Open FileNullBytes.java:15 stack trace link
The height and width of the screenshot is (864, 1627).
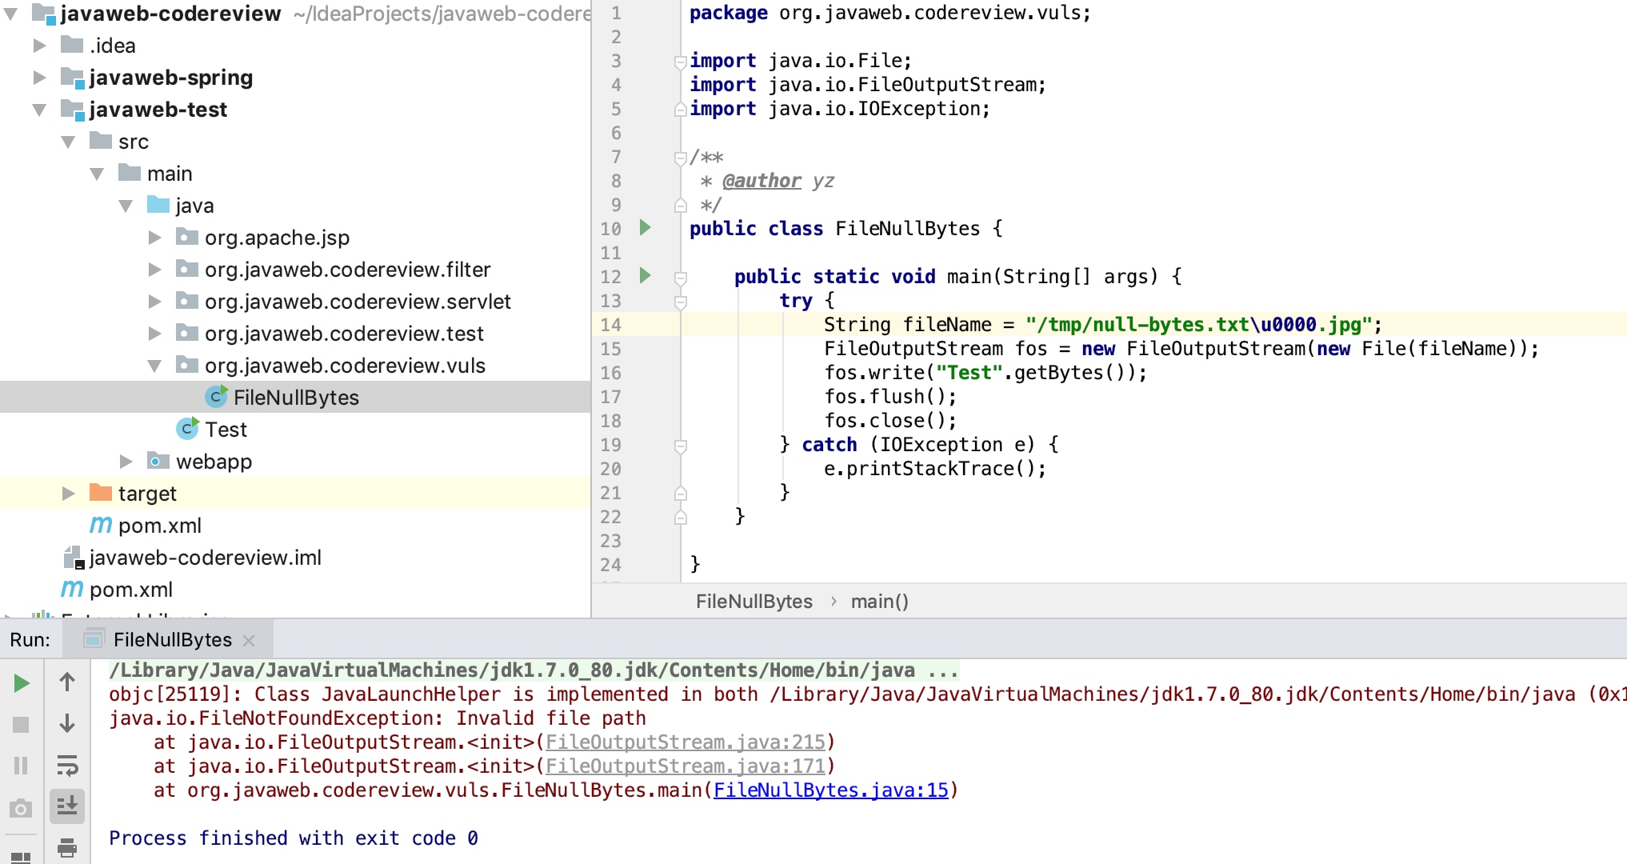tap(830, 790)
